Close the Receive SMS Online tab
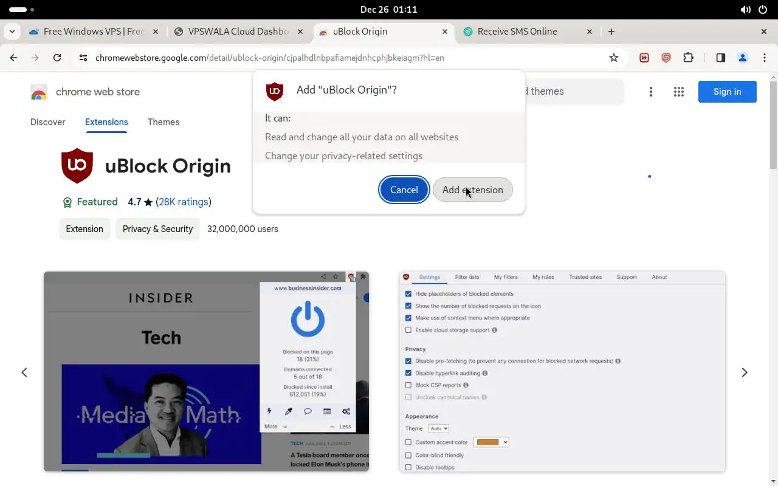The image size is (778, 486). [x=589, y=32]
